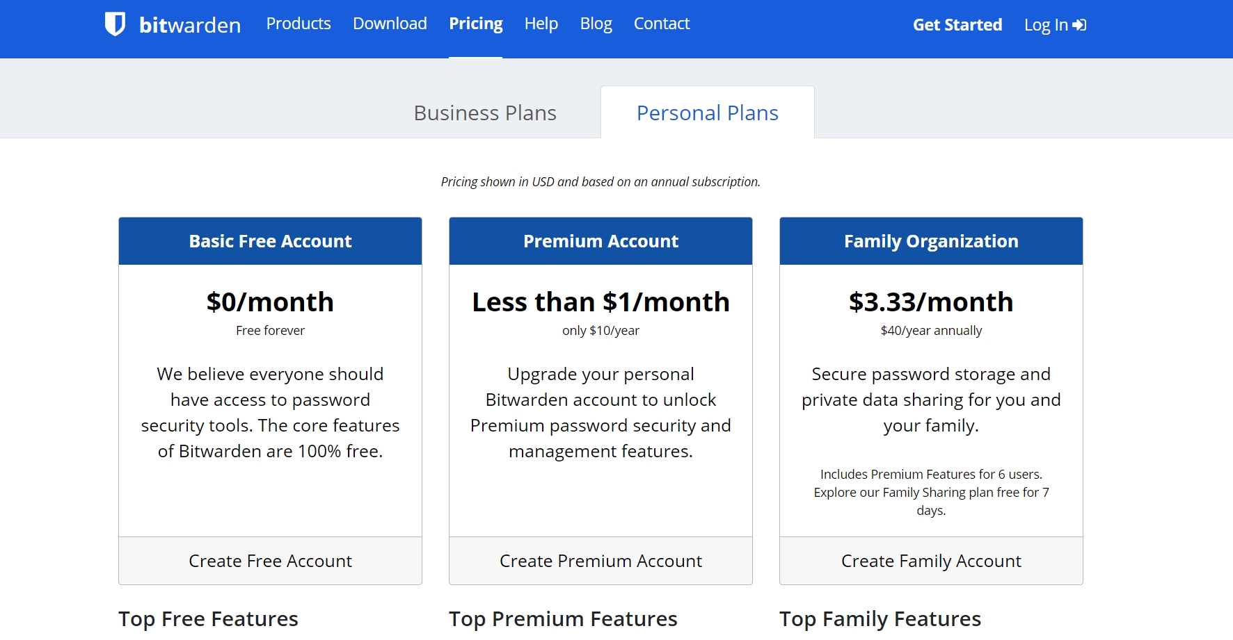Click the bitwarden wordmark

pyautogui.click(x=190, y=25)
